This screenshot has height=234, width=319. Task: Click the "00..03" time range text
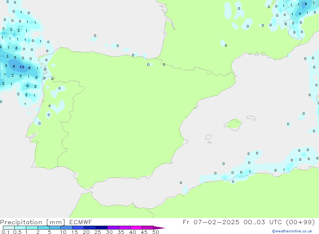pyautogui.click(x=254, y=222)
